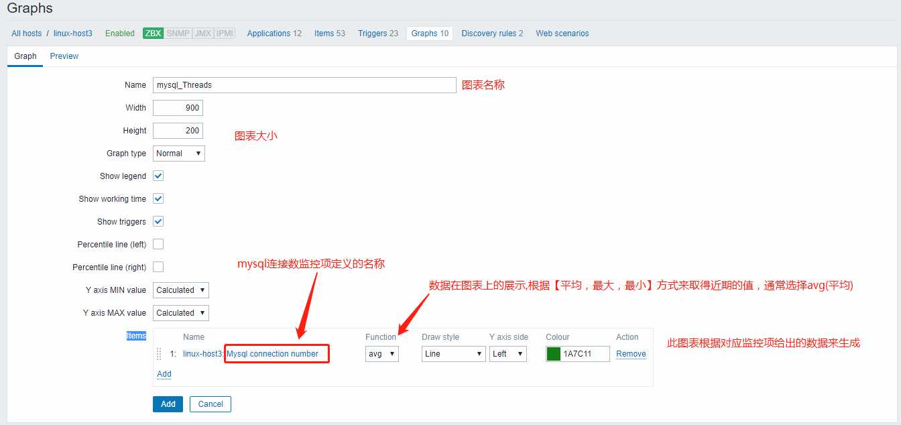The width and height of the screenshot is (901, 425).
Task: Open the Discovery rules 2 section
Action: (x=492, y=34)
